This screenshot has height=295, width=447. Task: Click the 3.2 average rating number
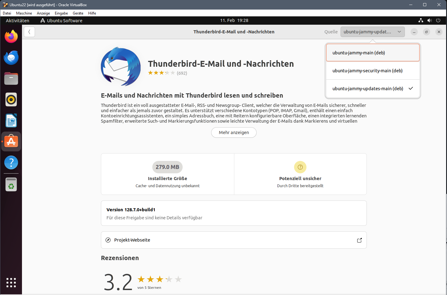tap(118, 282)
